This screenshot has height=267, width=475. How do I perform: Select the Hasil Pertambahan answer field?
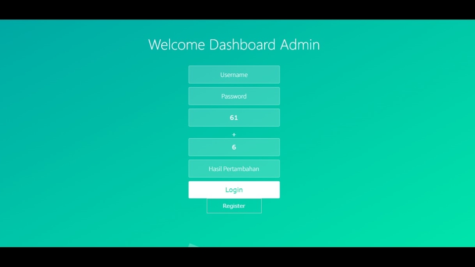(234, 169)
